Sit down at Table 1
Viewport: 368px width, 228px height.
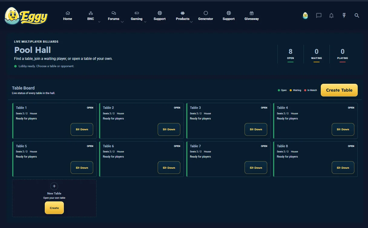click(82, 129)
